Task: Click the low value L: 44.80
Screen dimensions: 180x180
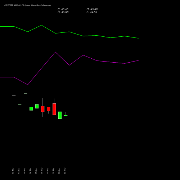Action: 92,12
